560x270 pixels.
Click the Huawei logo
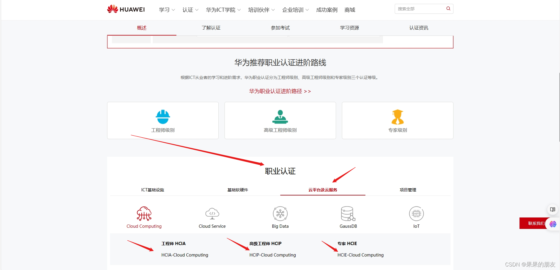click(126, 9)
